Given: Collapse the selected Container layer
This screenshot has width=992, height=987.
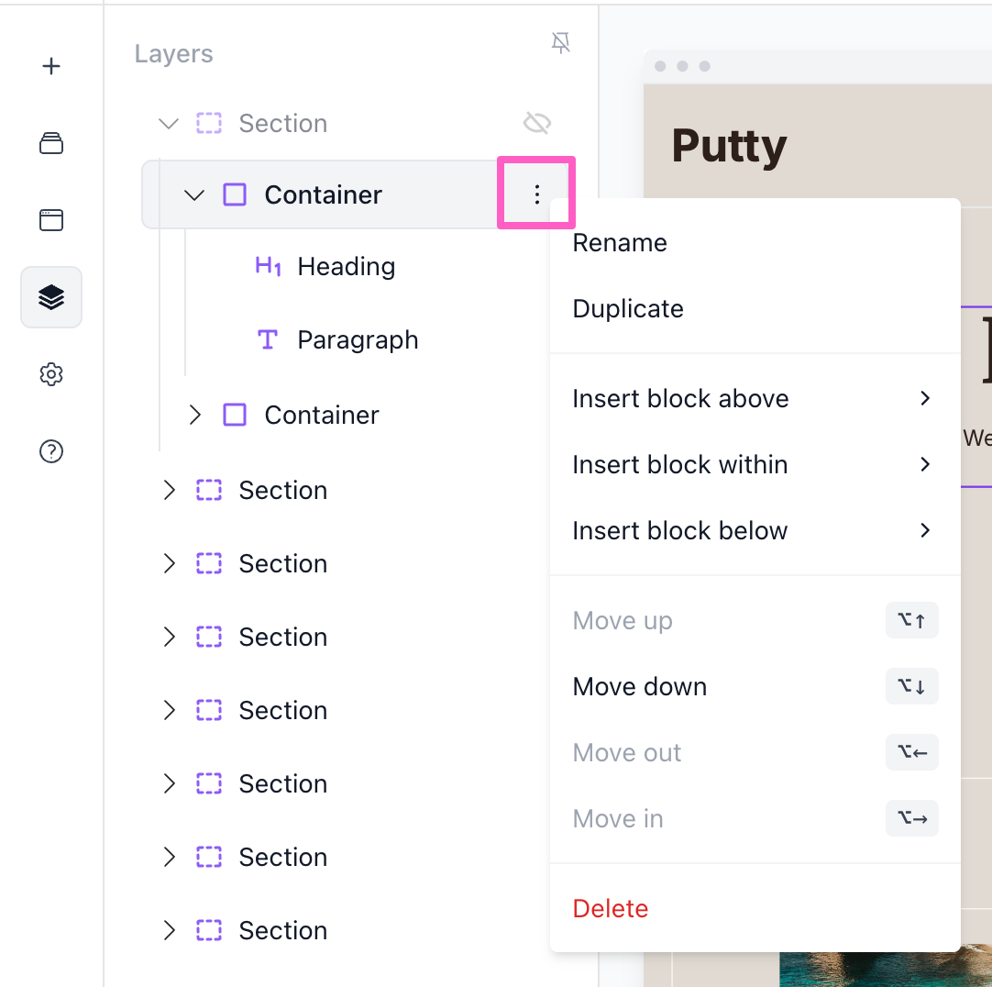Looking at the screenshot, I should pos(193,194).
